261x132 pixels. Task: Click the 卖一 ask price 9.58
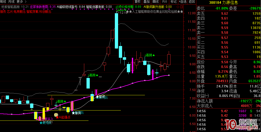click(225, 32)
